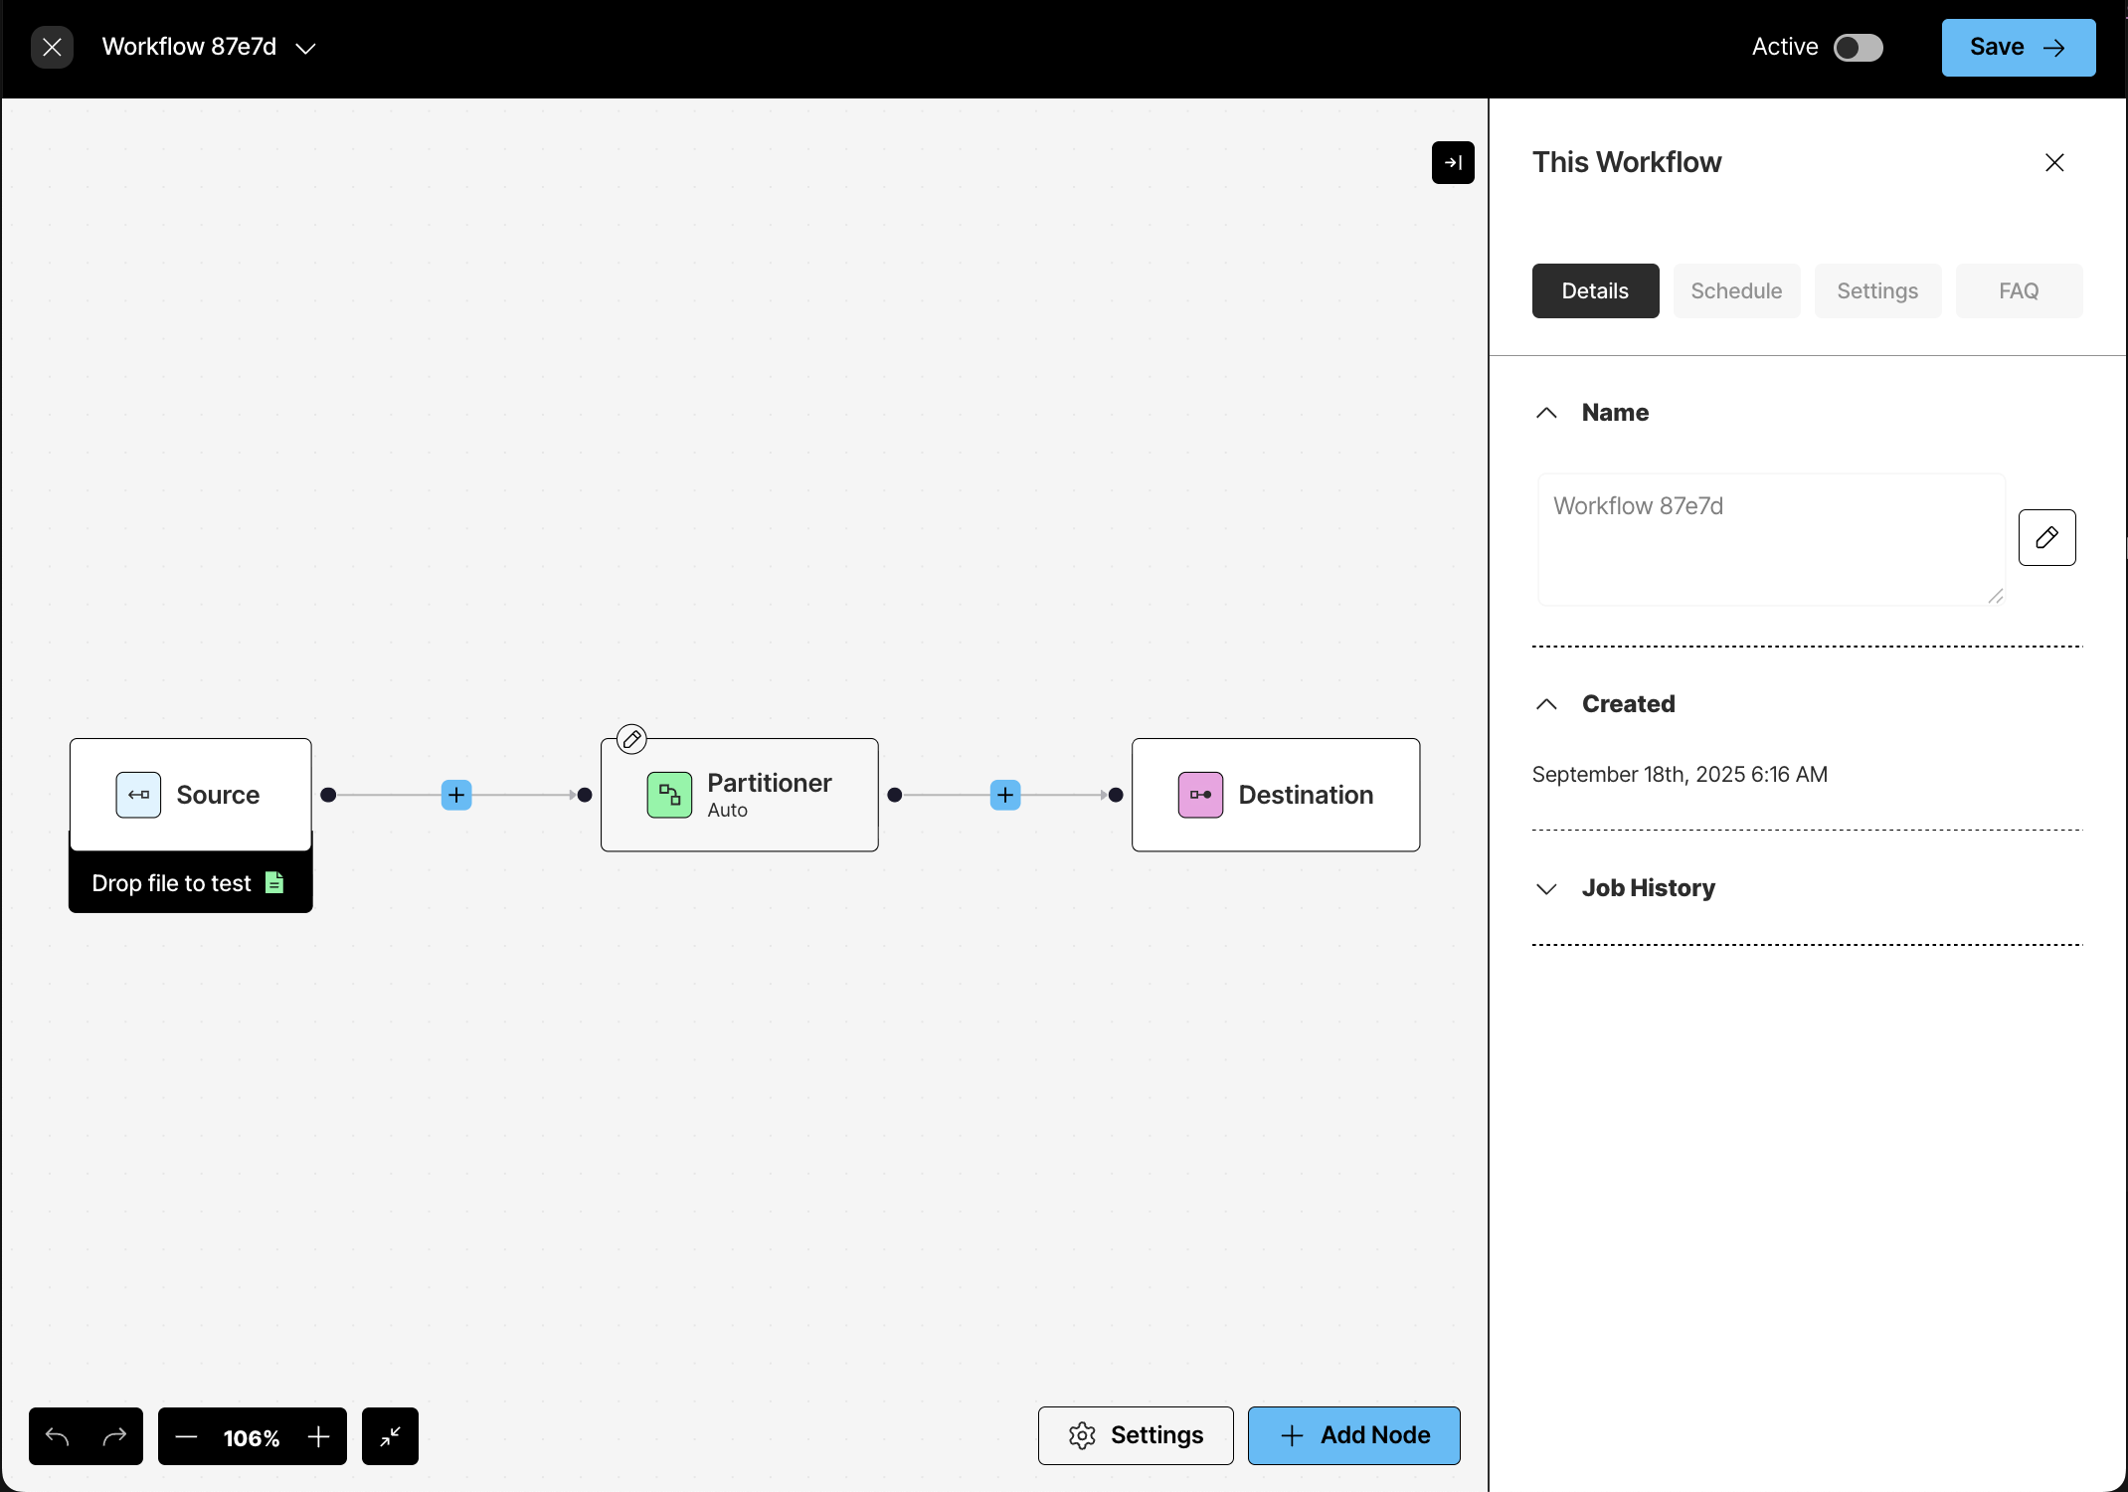Save the workflow
Screen dimensions: 2128x1492
[x=2016, y=47]
